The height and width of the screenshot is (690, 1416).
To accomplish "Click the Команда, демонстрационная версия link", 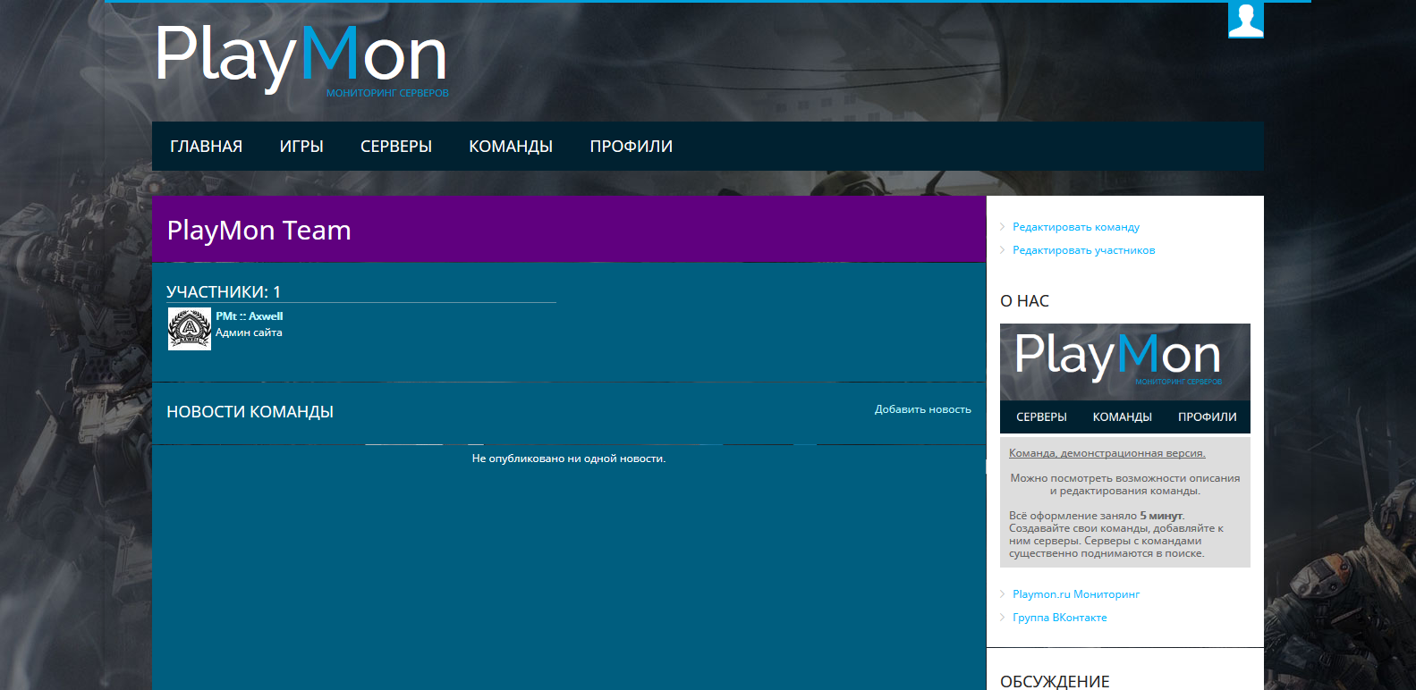I will [1107, 453].
